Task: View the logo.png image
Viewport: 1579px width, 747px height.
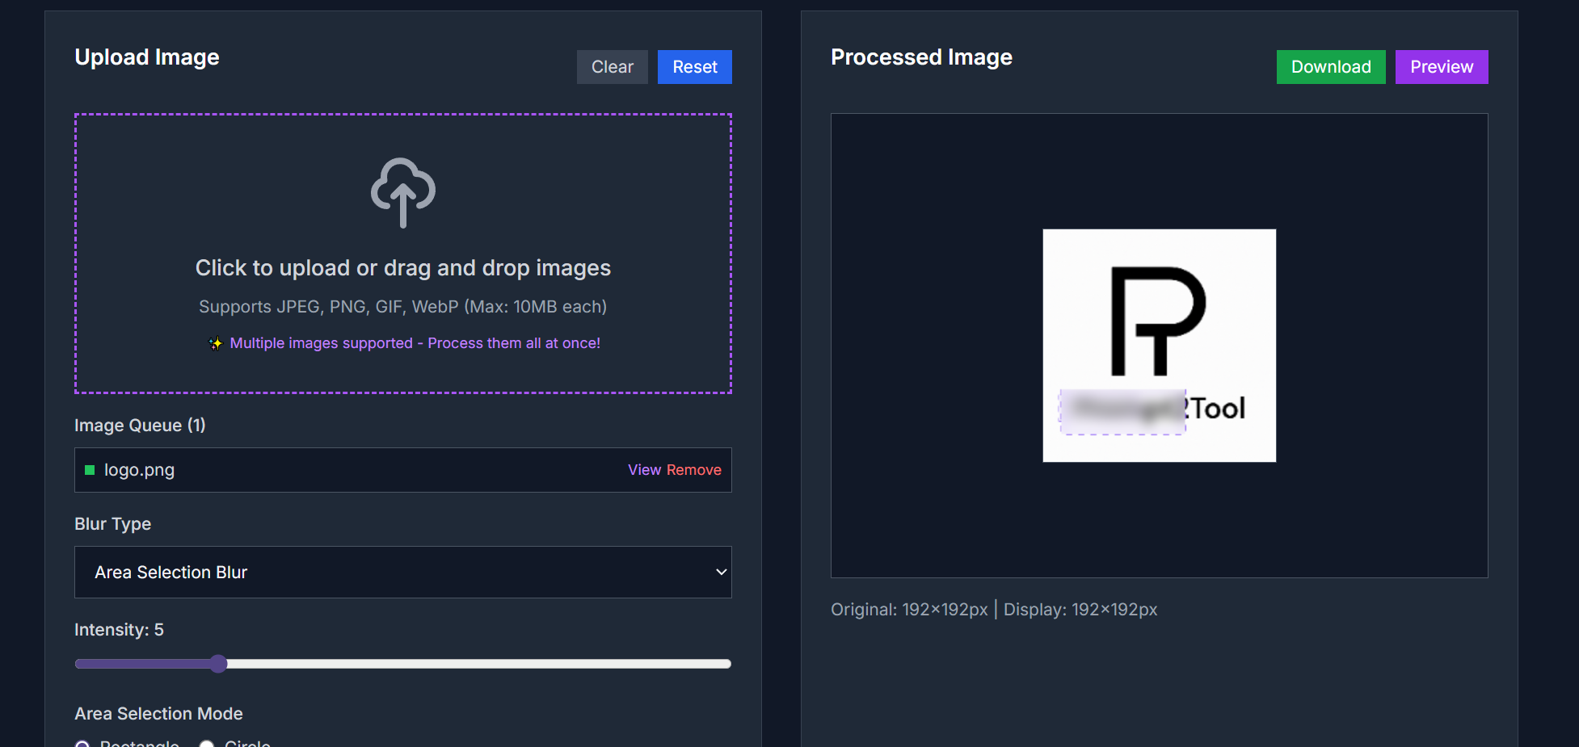Action: 644,469
